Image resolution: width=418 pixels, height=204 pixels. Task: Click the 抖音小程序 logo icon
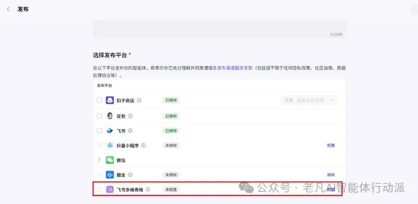point(110,145)
